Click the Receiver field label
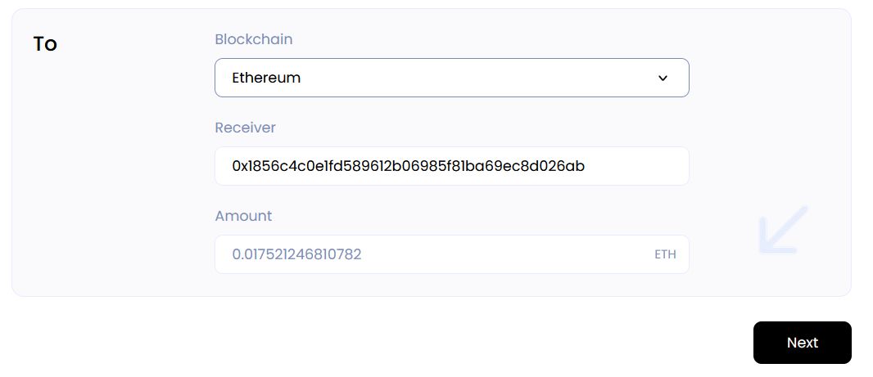Screen dimensions: 873x377 pos(245,128)
